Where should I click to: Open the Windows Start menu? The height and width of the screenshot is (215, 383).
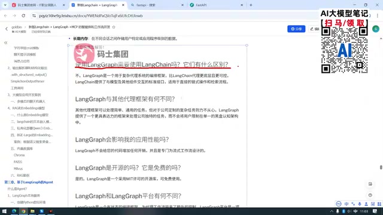coord(4,211)
